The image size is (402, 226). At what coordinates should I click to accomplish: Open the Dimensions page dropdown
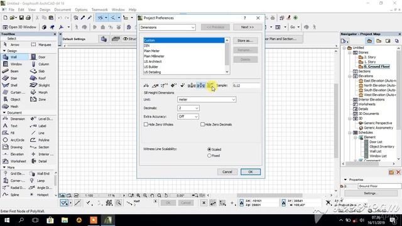click(x=168, y=27)
